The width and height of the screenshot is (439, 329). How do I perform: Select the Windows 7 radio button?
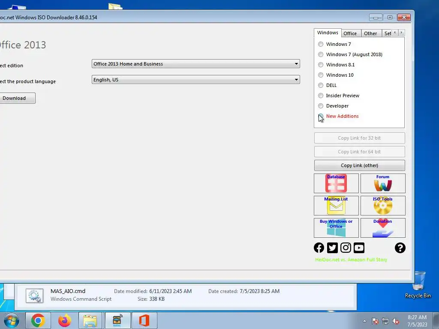point(321,44)
